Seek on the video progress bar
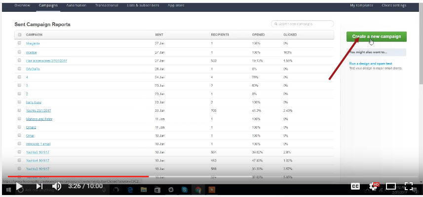The width and height of the screenshot is (423, 197). (197, 176)
